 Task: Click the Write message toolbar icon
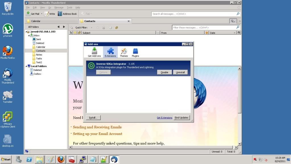coord(46,14)
